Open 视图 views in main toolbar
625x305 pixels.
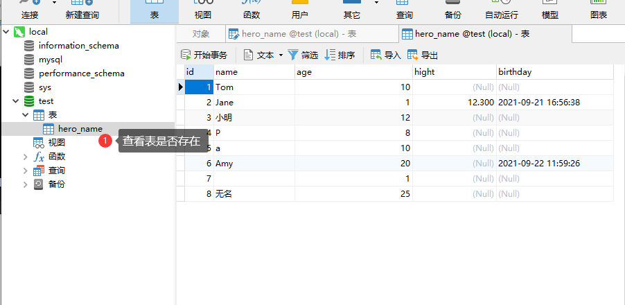(x=202, y=11)
